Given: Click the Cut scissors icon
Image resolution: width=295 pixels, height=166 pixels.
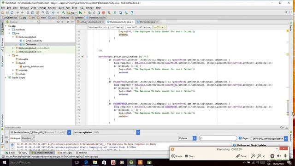Looking at the screenshot, I should pyautogui.click(x=28, y=12).
